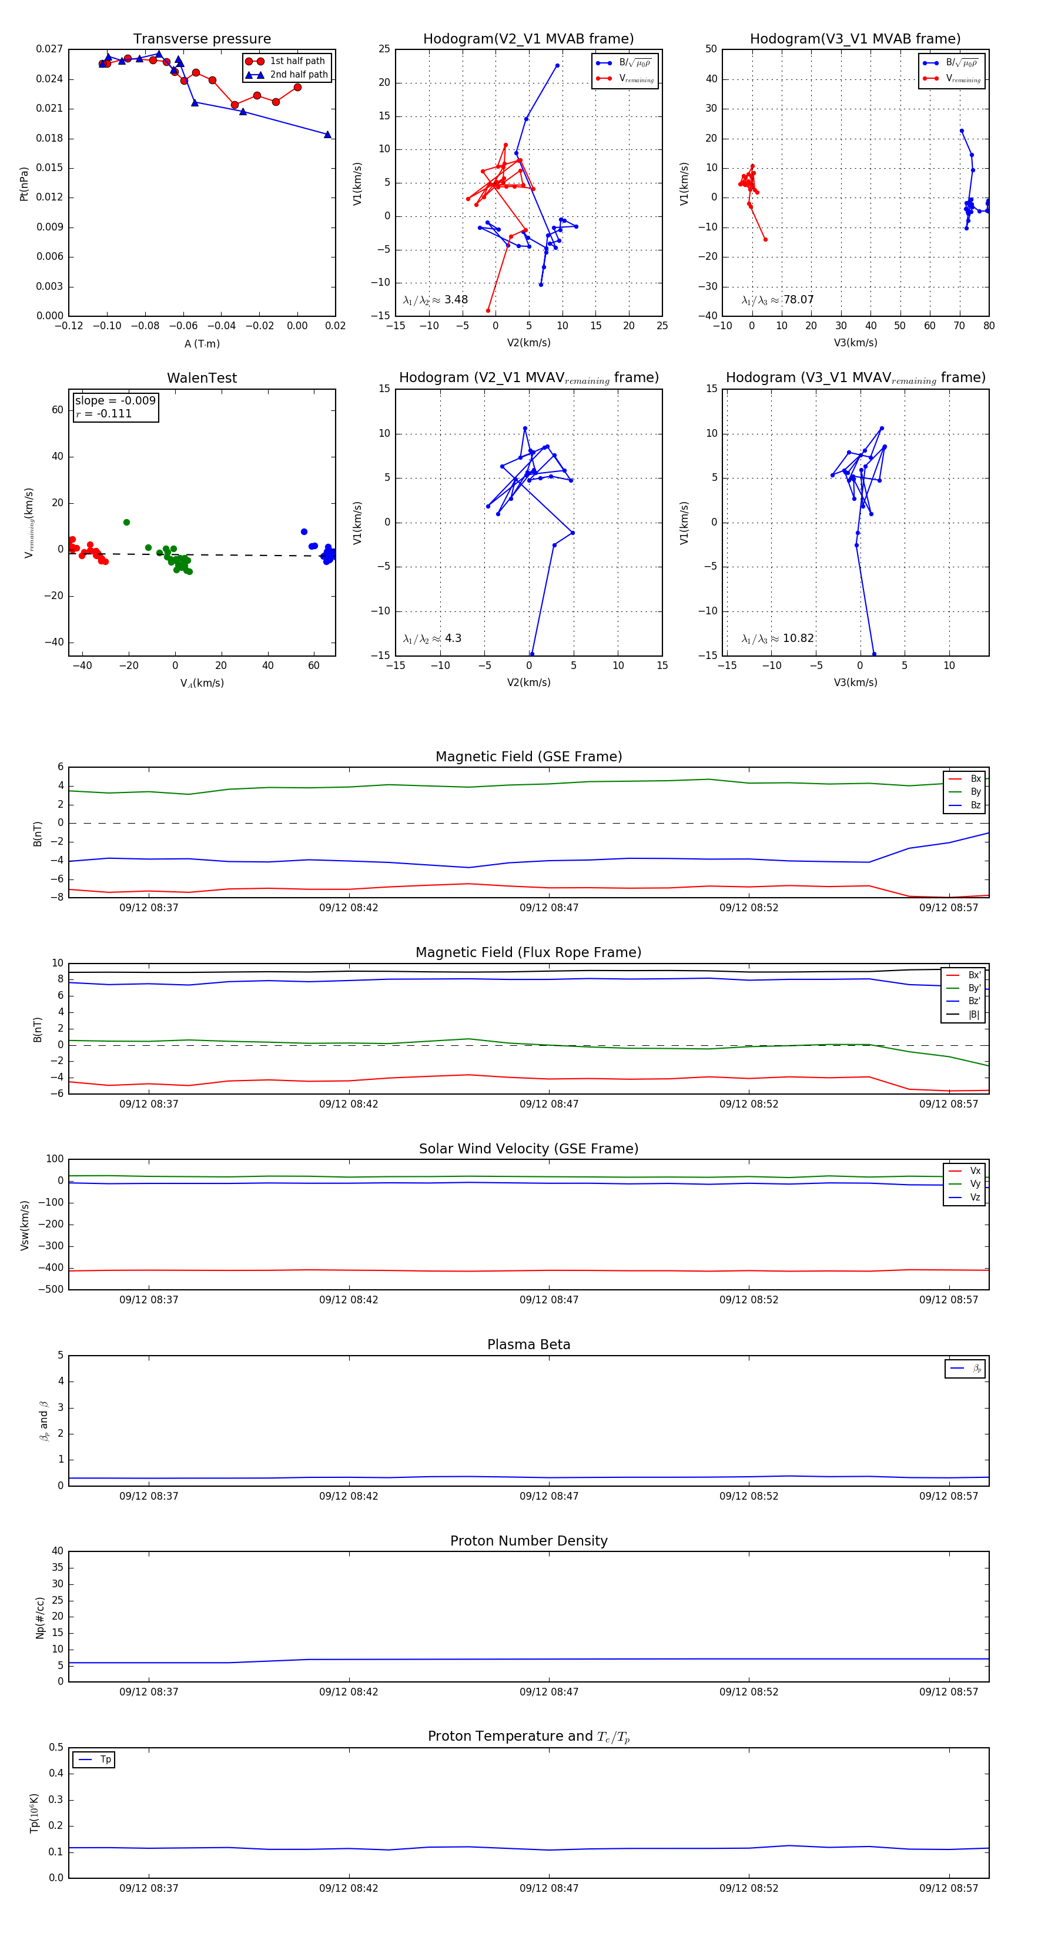1058x1940 pixels.
Task: Click the "Plasma Beta" plot title
Action: click(x=528, y=1345)
